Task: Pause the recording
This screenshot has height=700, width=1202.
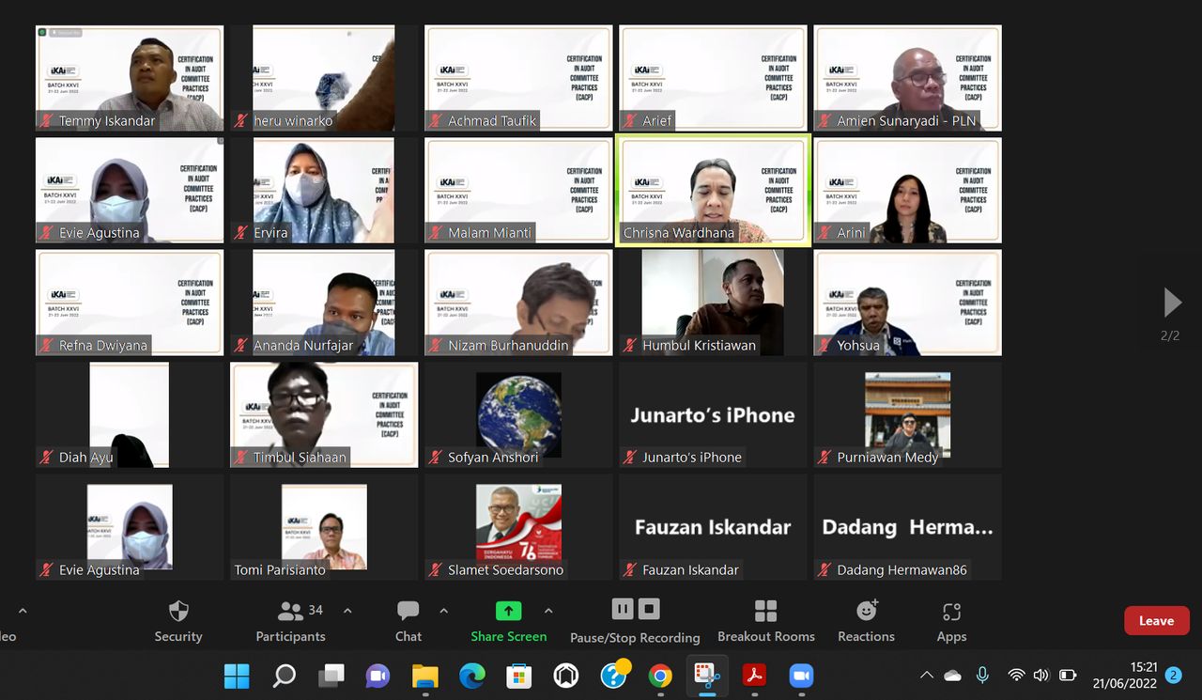Action: tap(623, 609)
